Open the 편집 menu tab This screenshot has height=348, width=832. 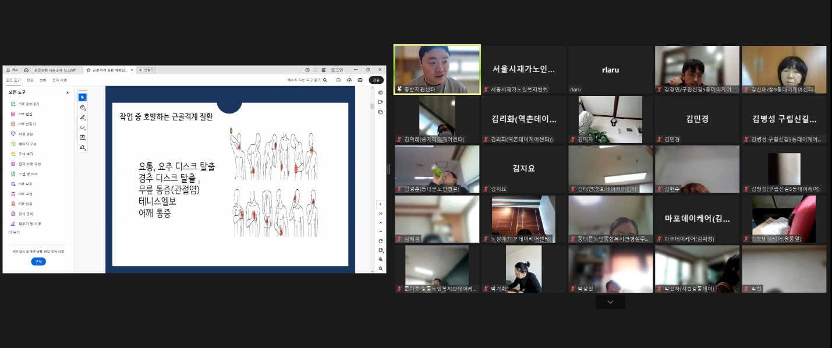30,80
